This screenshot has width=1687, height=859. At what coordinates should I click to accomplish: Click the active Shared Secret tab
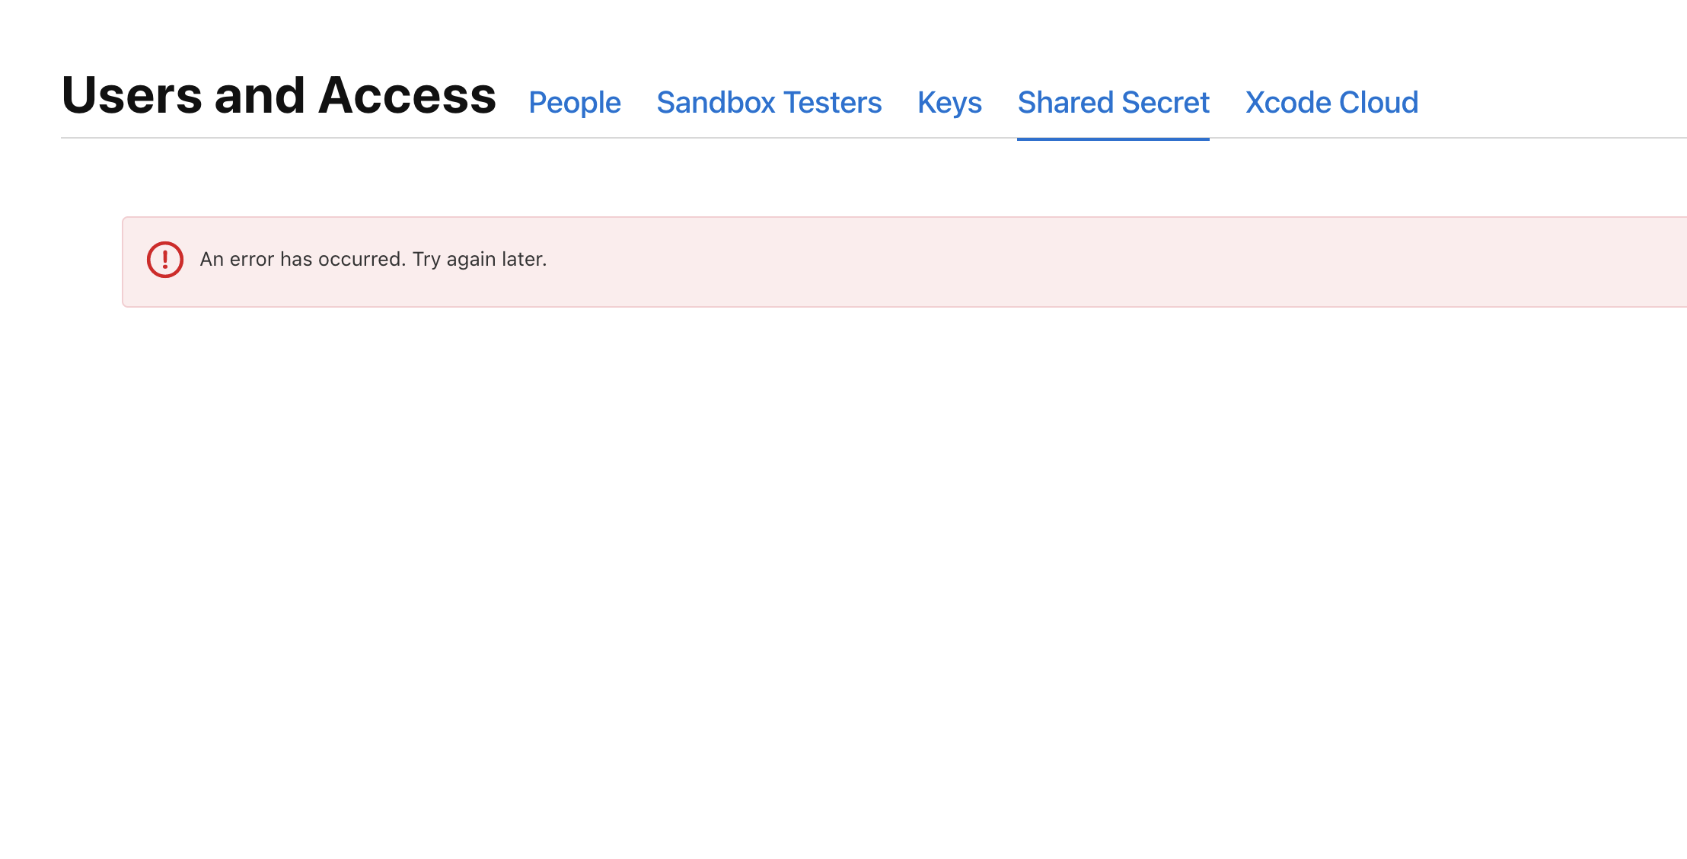tap(1113, 102)
